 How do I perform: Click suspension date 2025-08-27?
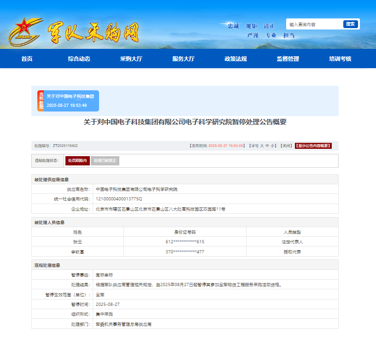[x=108, y=305]
